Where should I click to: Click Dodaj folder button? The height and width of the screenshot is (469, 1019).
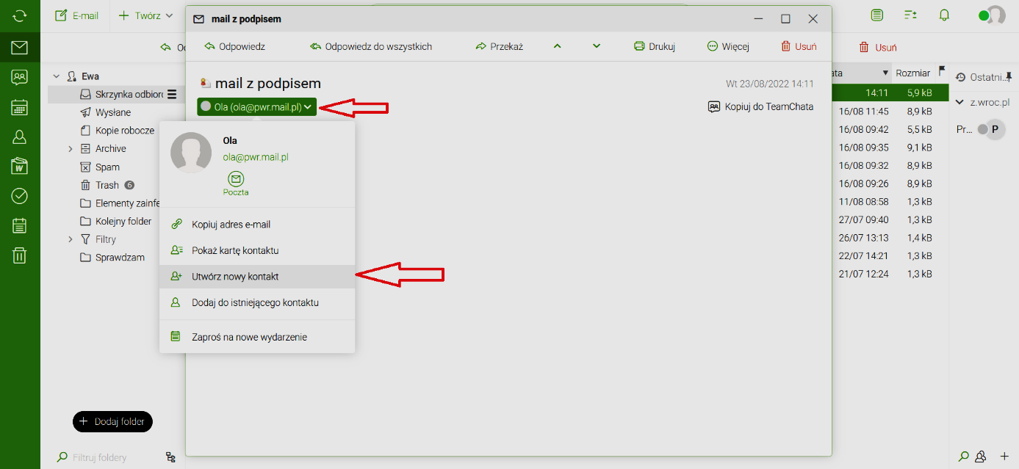112,422
